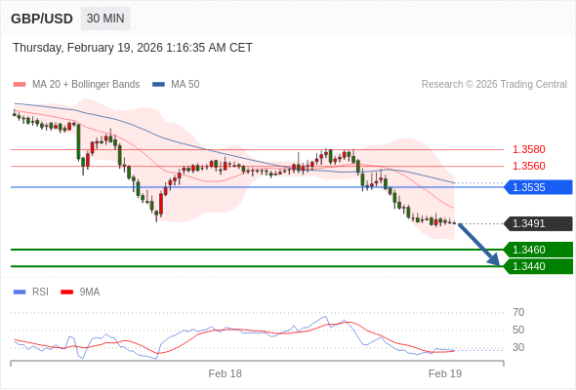Click the MA 20 + Bollinger Bands label
The width and height of the screenshot is (576, 390).
(x=86, y=85)
